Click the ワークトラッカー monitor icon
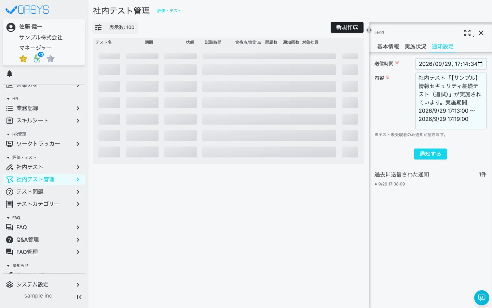The height and width of the screenshot is (308, 492). pos(10,144)
